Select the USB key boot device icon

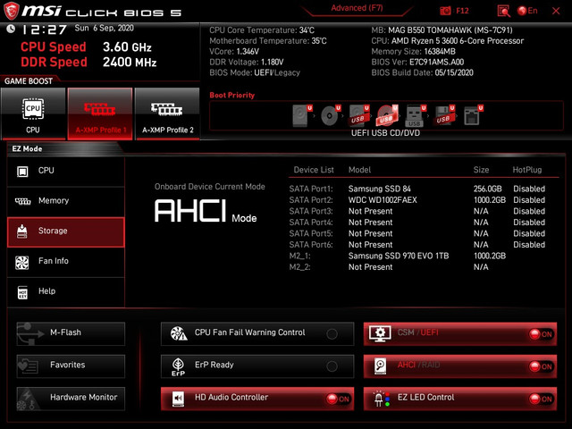point(416,115)
